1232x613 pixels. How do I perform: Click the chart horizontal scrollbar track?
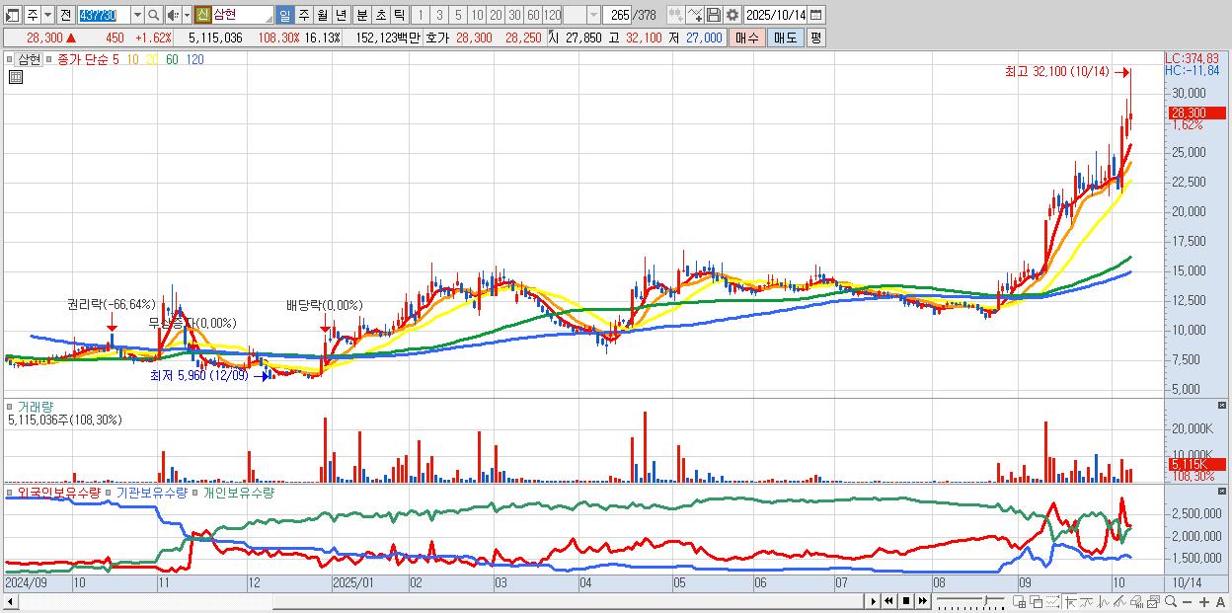pyautogui.click(x=439, y=601)
